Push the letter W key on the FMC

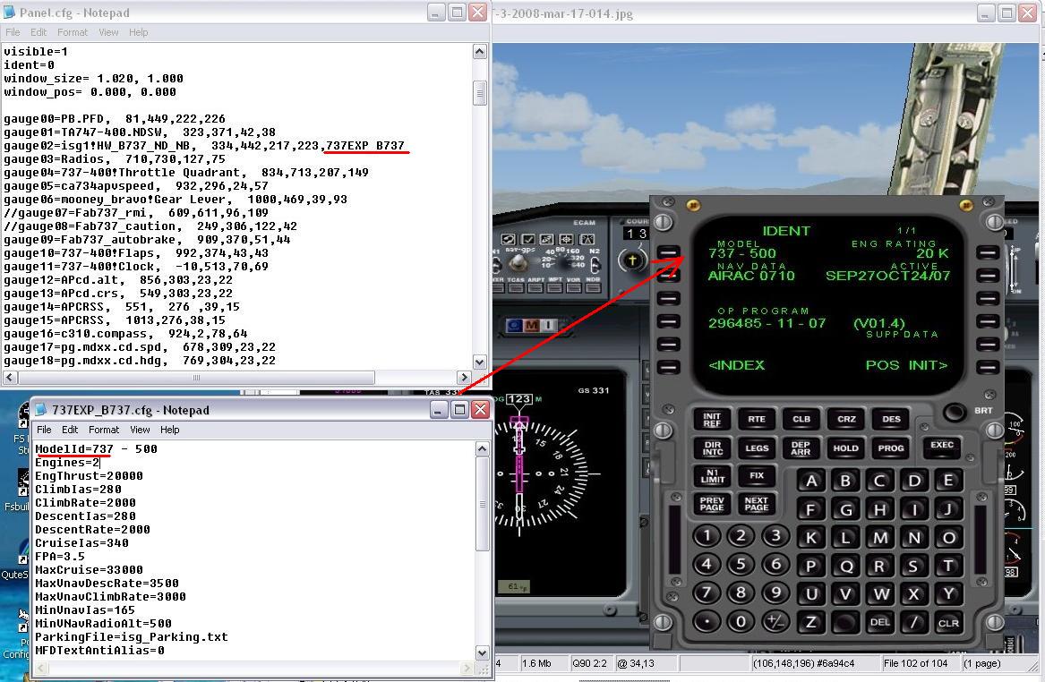click(879, 593)
